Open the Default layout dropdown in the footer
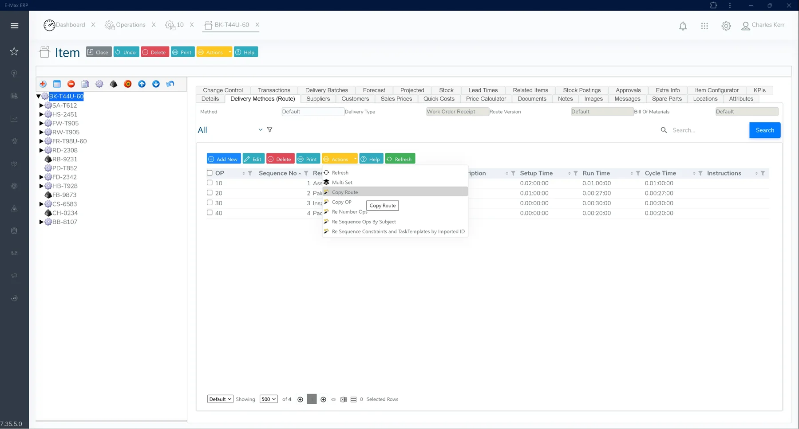 (x=220, y=399)
